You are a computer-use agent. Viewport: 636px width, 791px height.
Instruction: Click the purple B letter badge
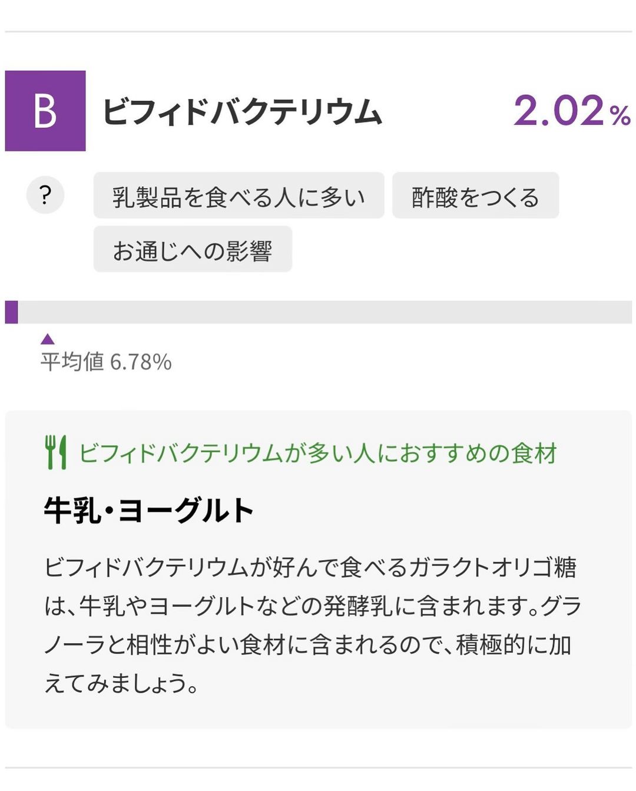point(45,111)
